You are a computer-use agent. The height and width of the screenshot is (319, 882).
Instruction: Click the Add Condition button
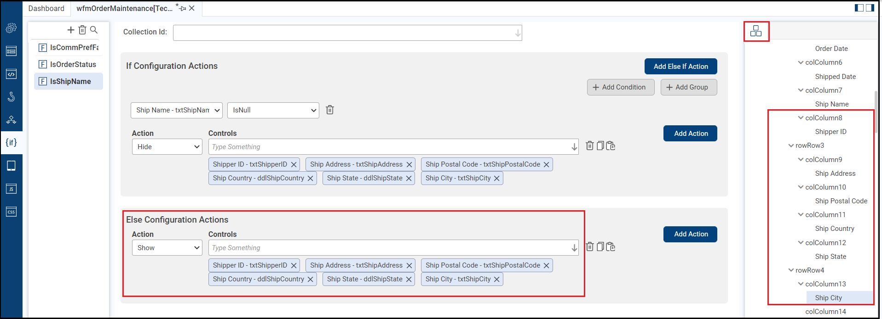(620, 87)
